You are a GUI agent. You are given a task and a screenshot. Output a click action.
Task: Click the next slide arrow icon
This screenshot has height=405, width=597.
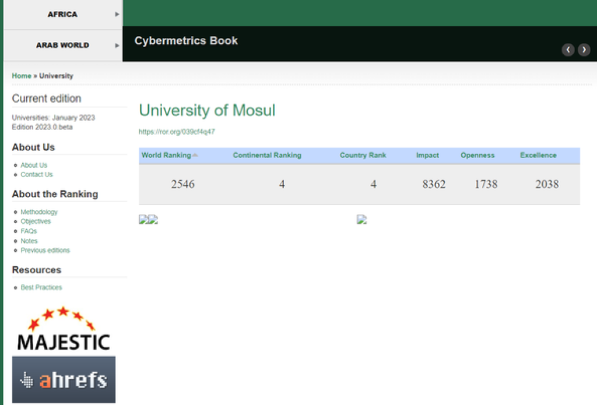point(584,50)
